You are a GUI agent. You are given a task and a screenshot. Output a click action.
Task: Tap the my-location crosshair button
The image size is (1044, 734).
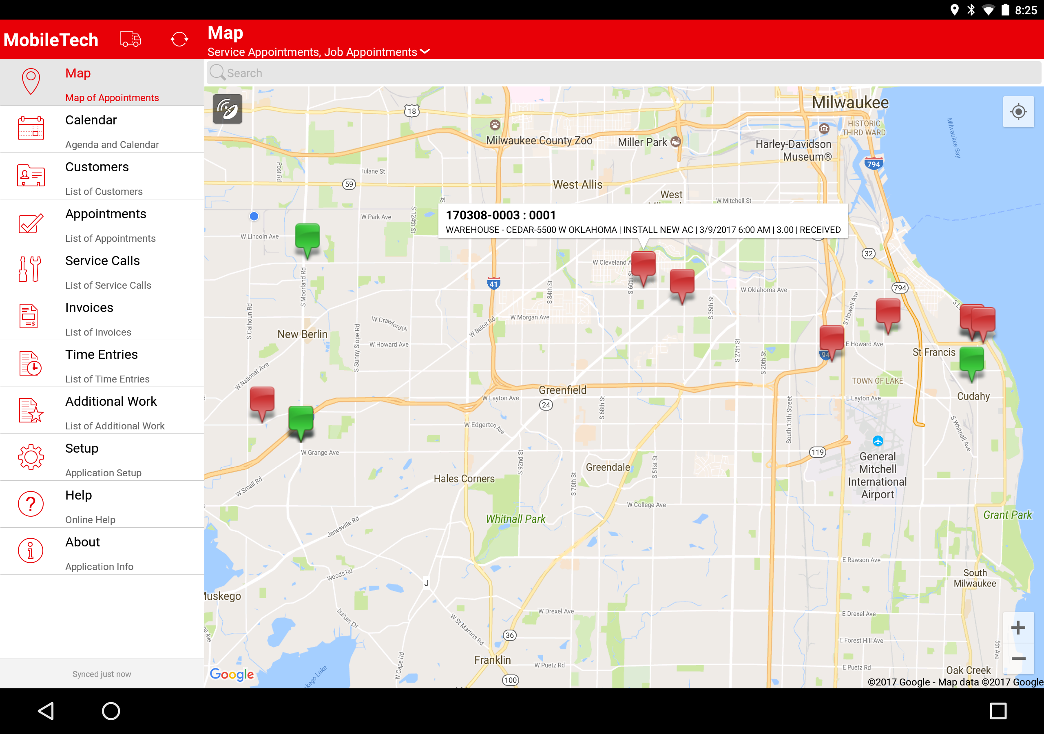tap(1018, 112)
